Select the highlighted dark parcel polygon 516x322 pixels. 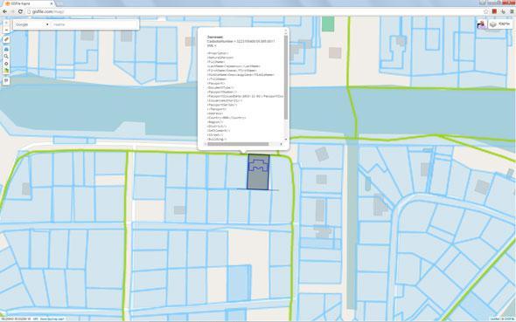coord(258,172)
